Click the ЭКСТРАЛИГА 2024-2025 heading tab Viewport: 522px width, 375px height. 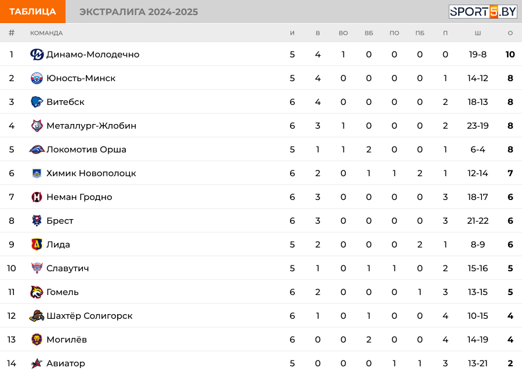(x=139, y=12)
